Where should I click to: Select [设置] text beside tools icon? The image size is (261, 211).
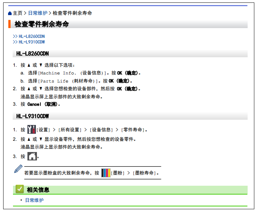[43, 130]
